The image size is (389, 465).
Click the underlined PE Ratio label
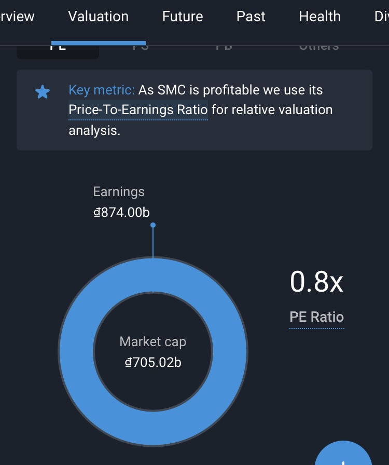(316, 317)
